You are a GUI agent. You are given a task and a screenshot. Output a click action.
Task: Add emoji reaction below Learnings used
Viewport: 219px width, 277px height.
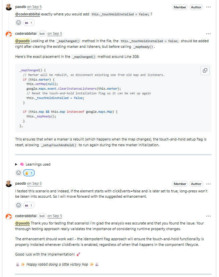pyautogui.click(x=18, y=173)
